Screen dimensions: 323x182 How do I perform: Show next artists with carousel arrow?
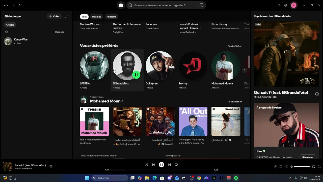click(244, 70)
